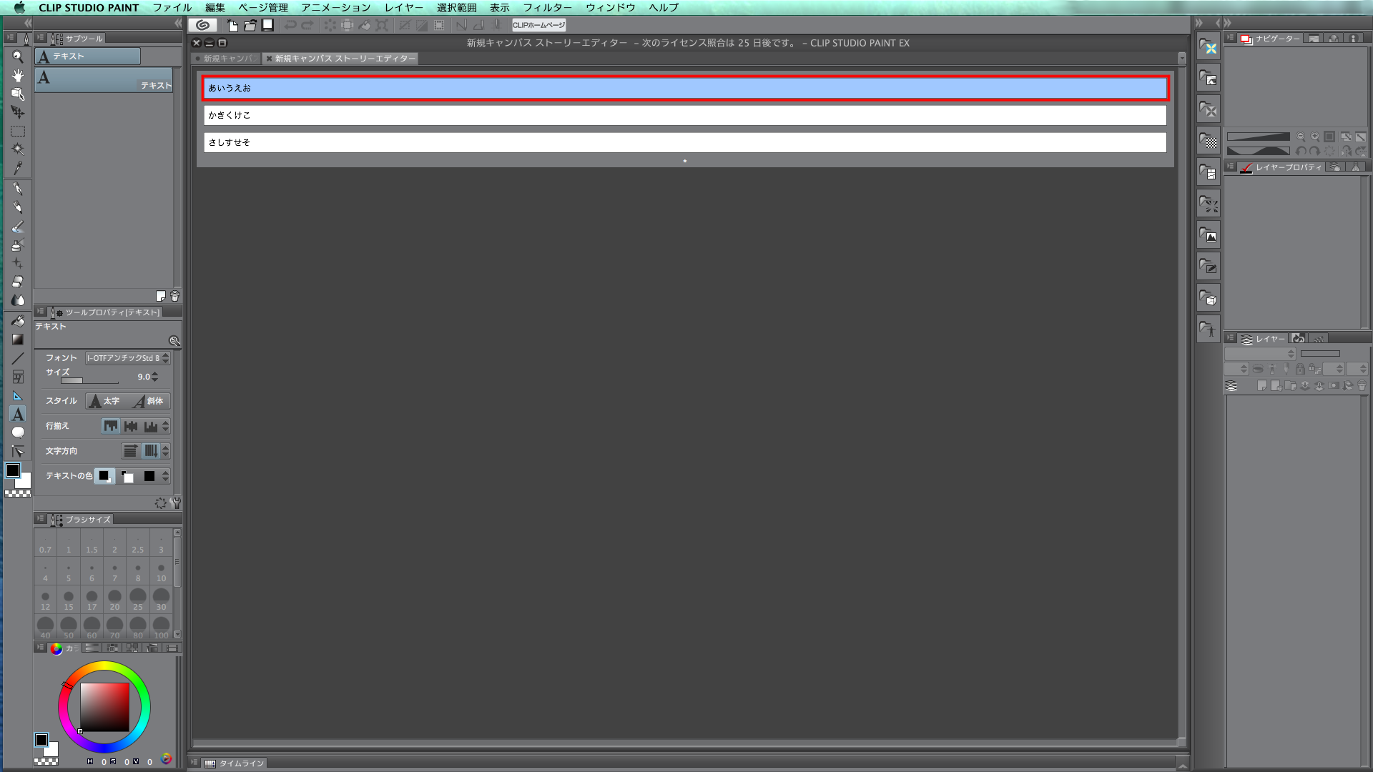Click the red color square in picker

coord(104,707)
